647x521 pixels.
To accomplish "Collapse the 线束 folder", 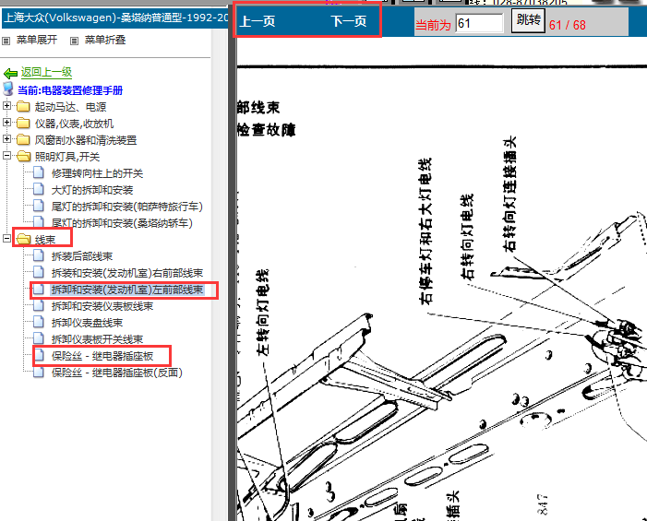I will click(x=6, y=238).
